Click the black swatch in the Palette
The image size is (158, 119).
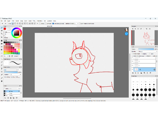[5, 42]
